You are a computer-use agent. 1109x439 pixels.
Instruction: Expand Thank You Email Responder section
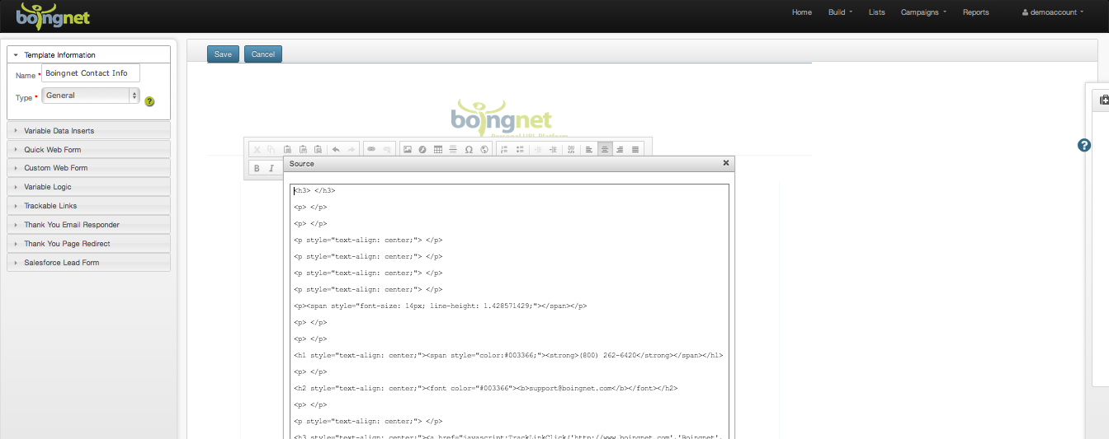[88, 225]
